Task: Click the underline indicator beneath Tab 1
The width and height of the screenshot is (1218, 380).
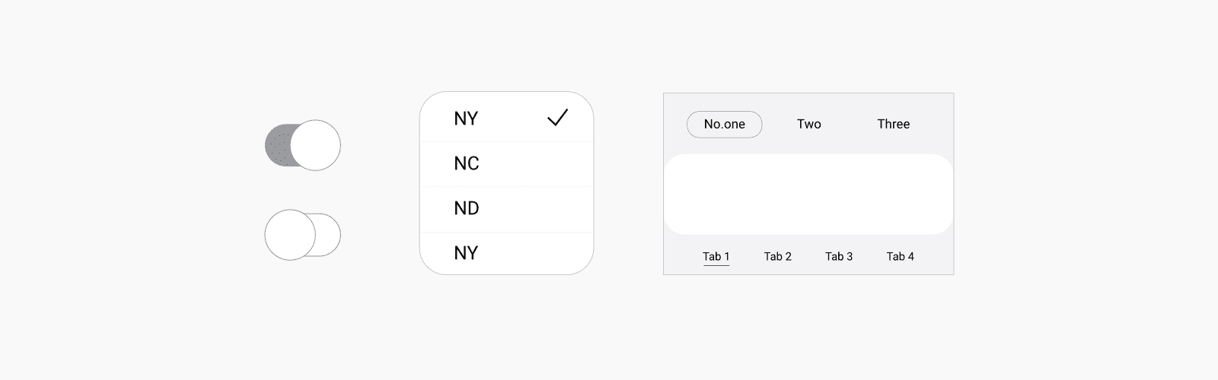Action: 716,265
